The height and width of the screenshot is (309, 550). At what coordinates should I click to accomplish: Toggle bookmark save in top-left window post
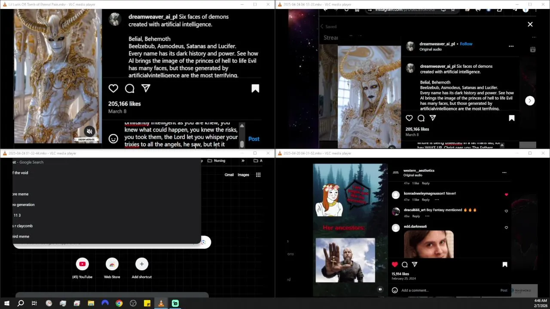(255, 88)
